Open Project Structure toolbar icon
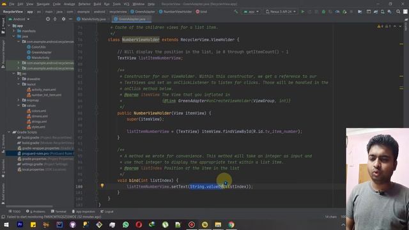 [x=360, y=11]
